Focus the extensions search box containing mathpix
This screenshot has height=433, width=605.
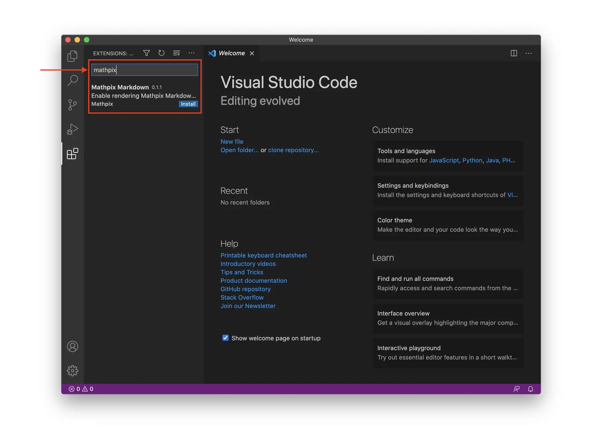coord(145,70)
